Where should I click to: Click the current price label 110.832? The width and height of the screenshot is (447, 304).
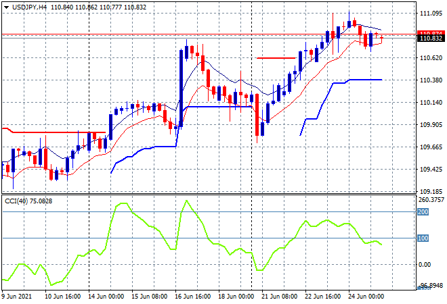coord(431,39)
